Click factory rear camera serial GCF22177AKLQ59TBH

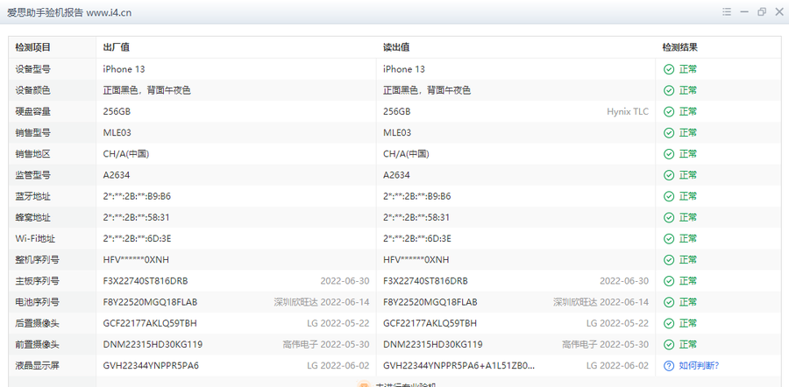150,323
